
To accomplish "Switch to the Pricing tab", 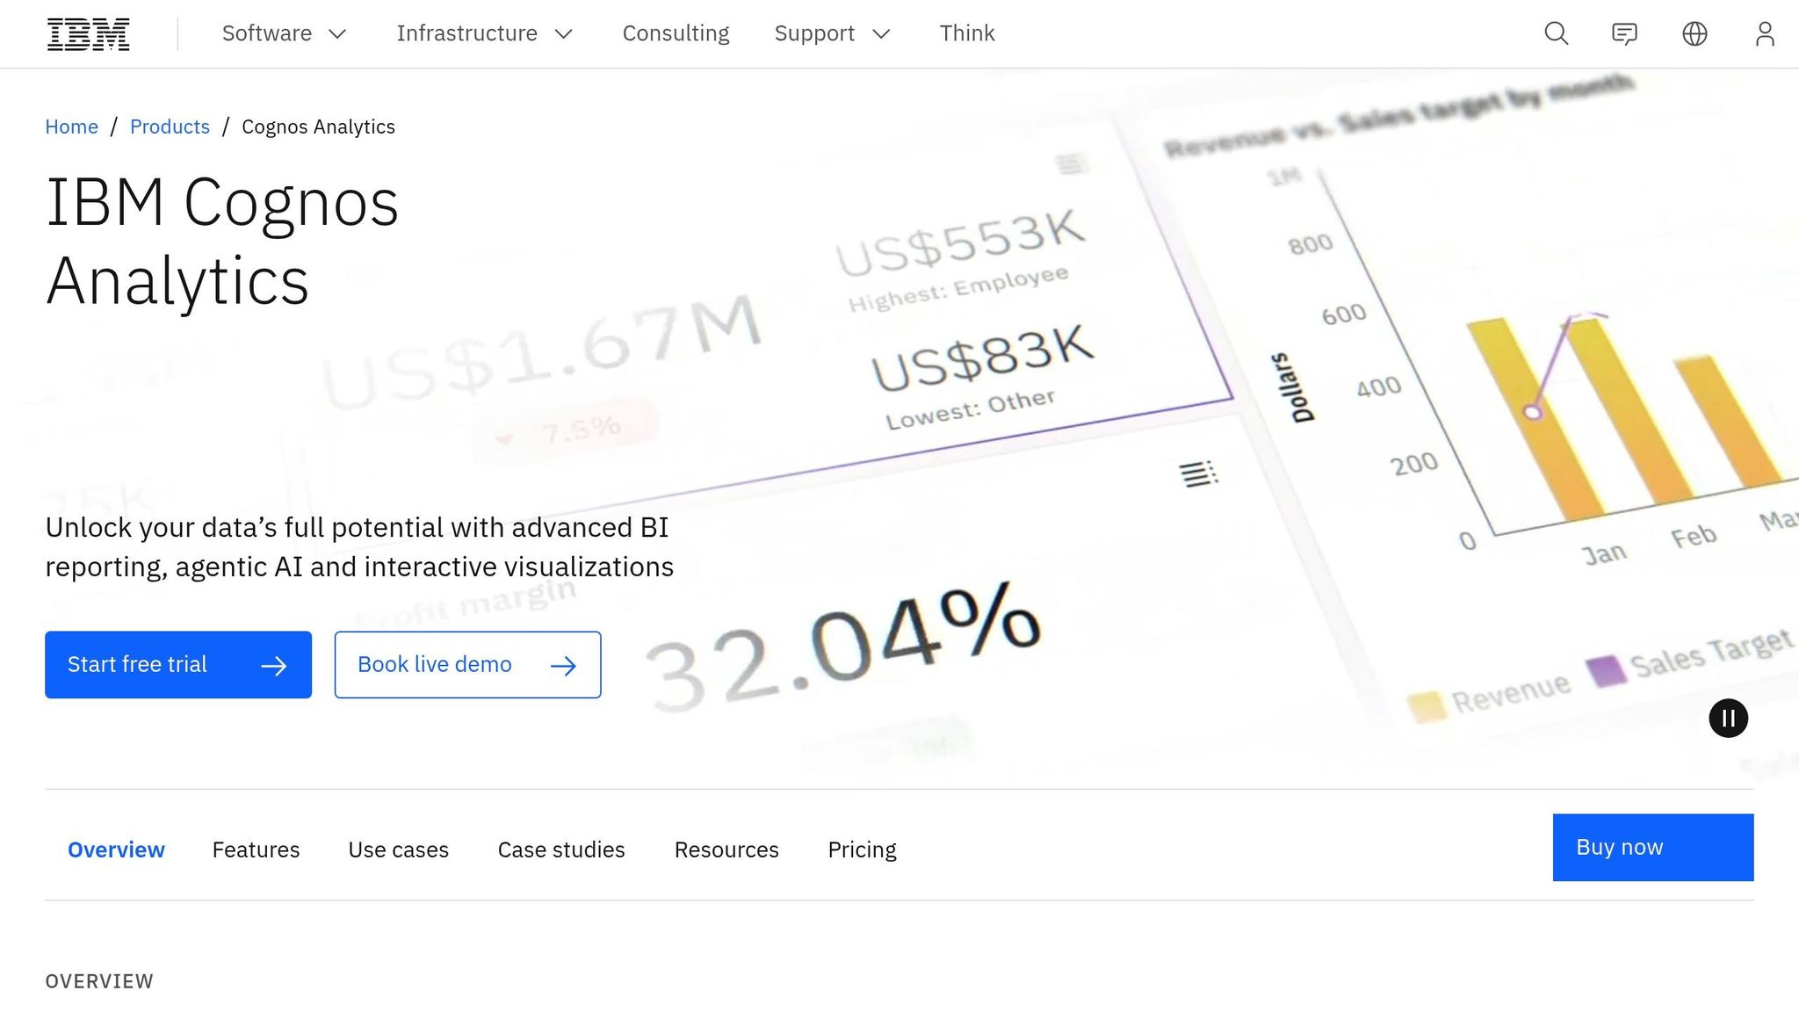I will pyautogui.click(x=862, y=849).
